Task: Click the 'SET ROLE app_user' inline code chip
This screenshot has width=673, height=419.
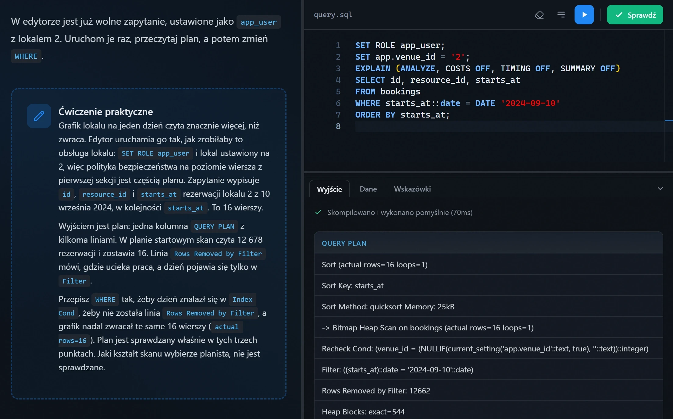Action: 155,153
